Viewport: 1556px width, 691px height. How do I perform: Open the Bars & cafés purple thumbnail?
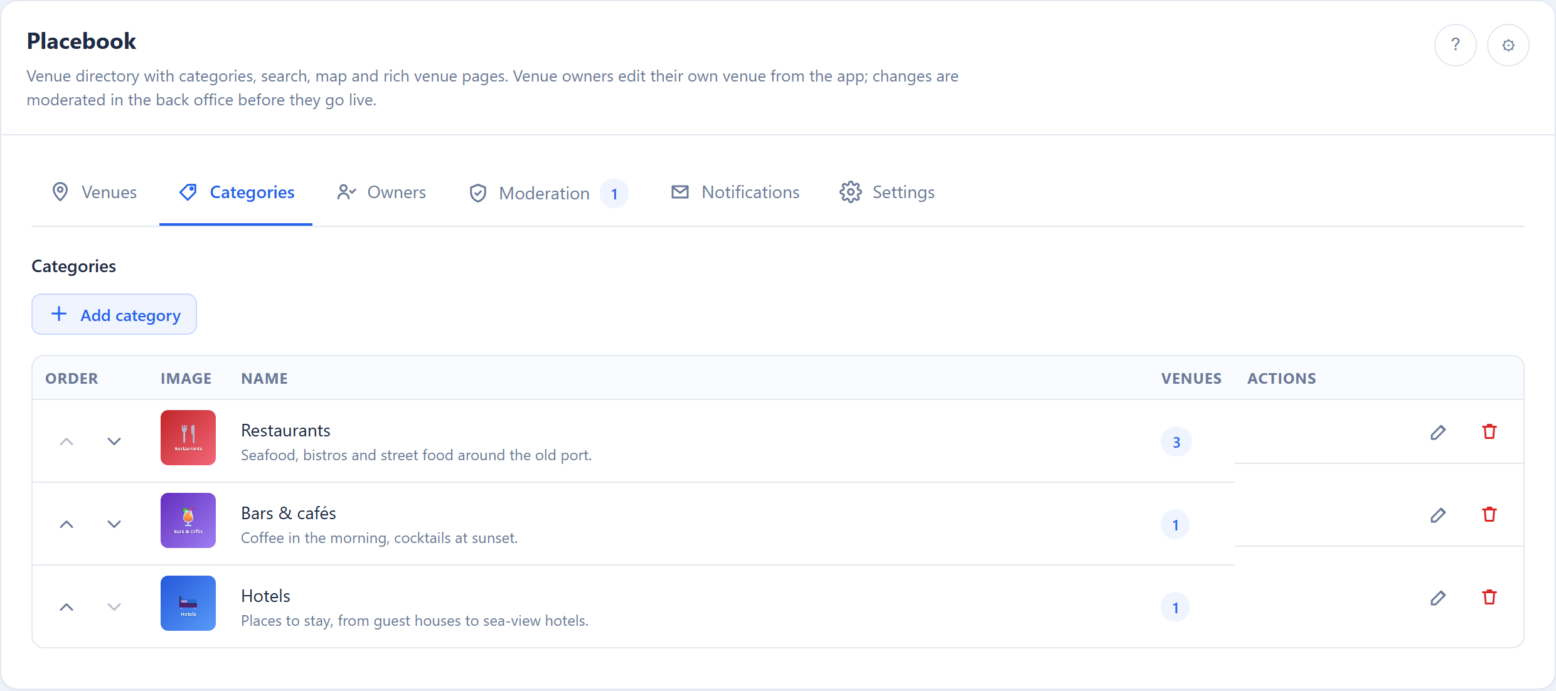click(x=188, y=520)
